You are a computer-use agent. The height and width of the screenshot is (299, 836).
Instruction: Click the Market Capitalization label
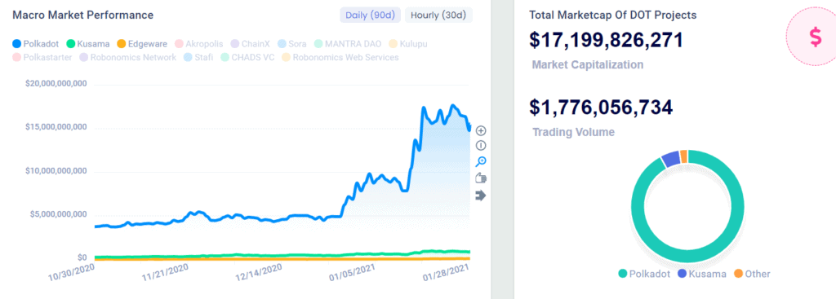[x=588, y=65]
